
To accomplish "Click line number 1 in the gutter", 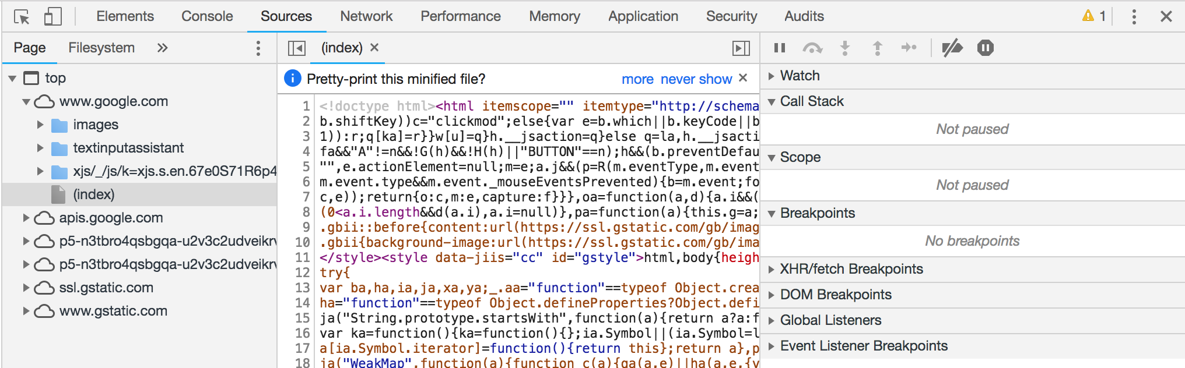I will coord(306,106).
